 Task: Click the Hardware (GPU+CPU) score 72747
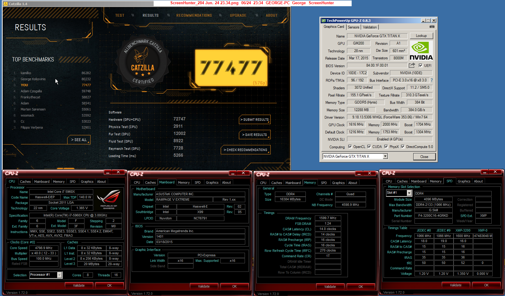pos(179,119)
